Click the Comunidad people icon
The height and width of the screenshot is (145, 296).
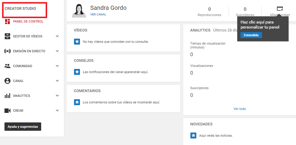pos(7,66)
